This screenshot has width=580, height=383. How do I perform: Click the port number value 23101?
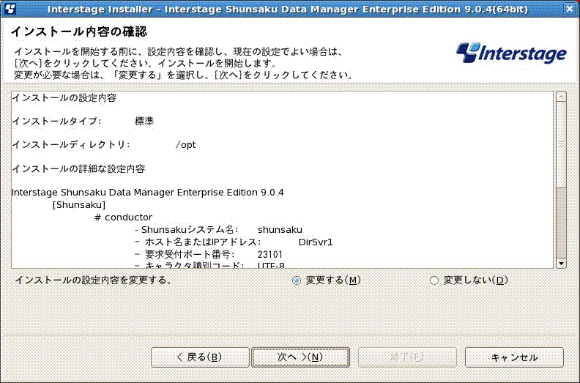[270, 255]
